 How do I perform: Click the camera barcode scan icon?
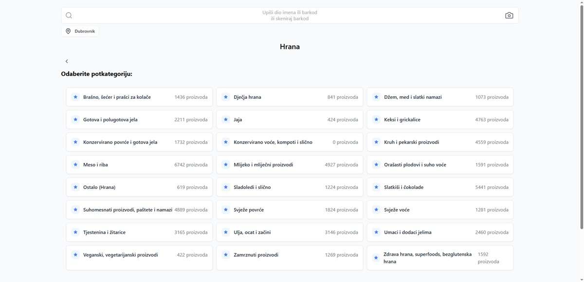509,16
